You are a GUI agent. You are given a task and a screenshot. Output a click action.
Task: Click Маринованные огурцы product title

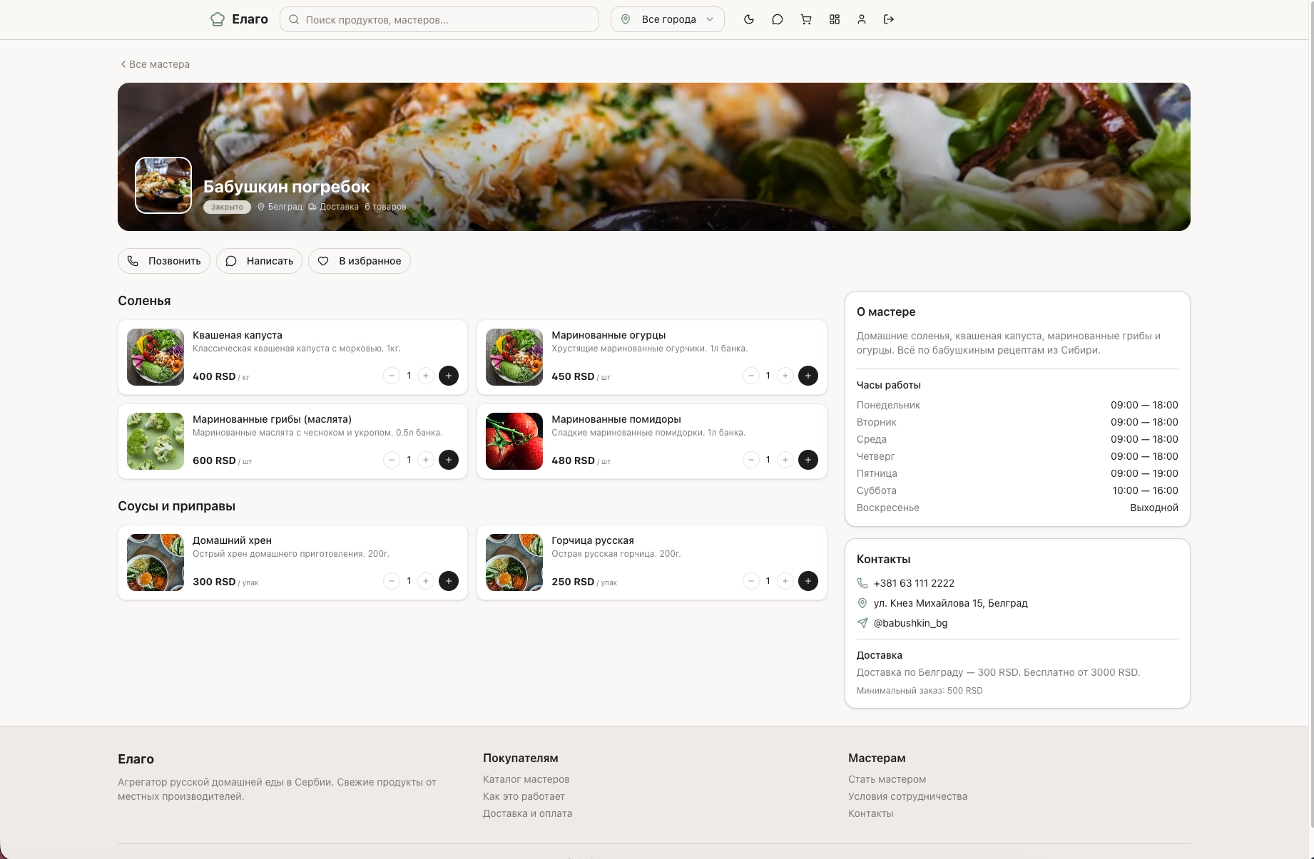(x=608, y=335)
